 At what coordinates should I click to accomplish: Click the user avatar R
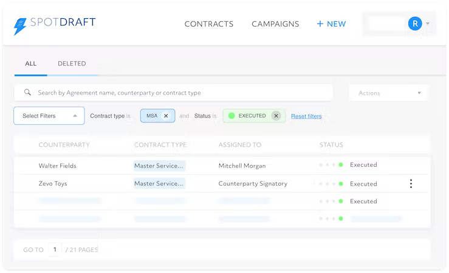[415, 24]
